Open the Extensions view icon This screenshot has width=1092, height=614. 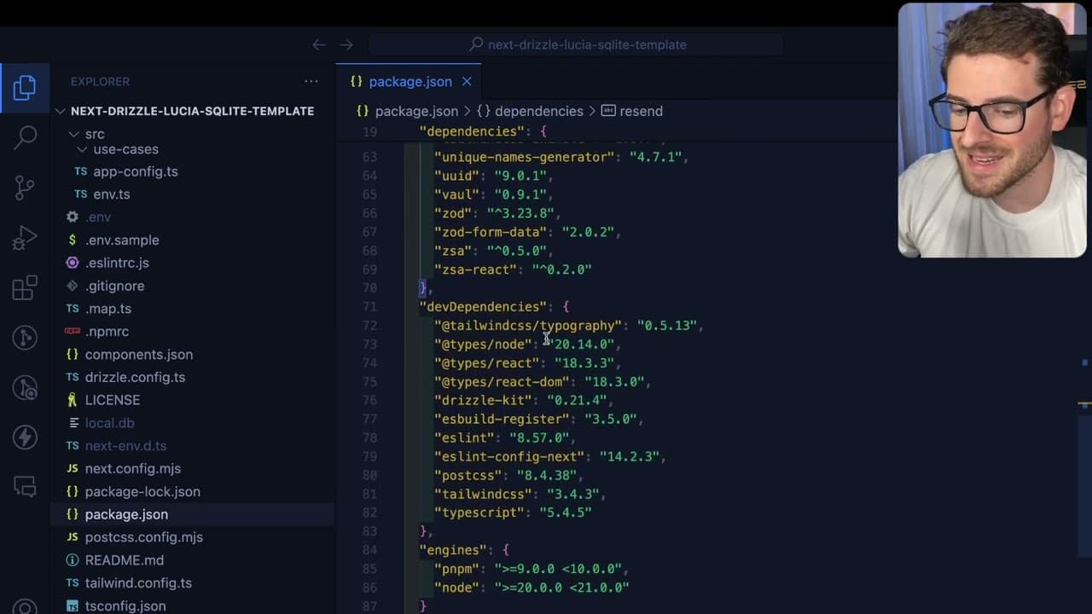coord(25,287)
